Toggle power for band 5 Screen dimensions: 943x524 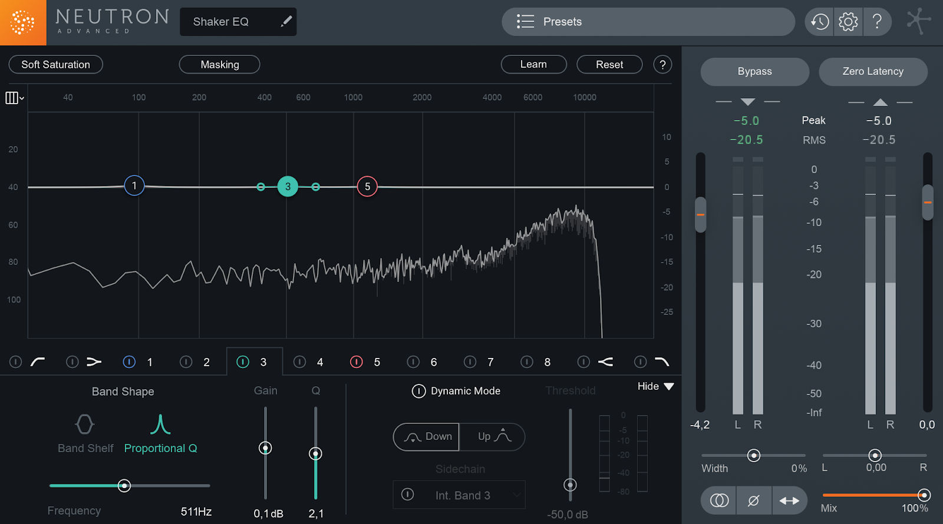pos(357,362)
